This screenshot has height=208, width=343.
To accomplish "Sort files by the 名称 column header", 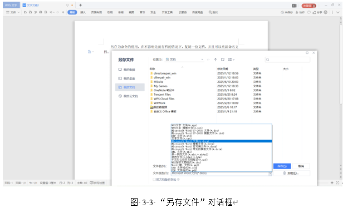I will point(152,69).
